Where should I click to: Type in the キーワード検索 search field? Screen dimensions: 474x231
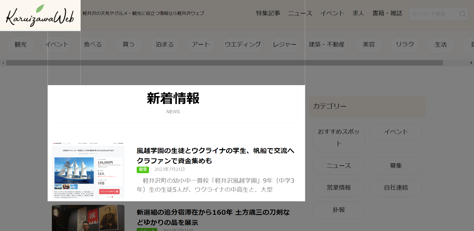(x=433, y=14)
